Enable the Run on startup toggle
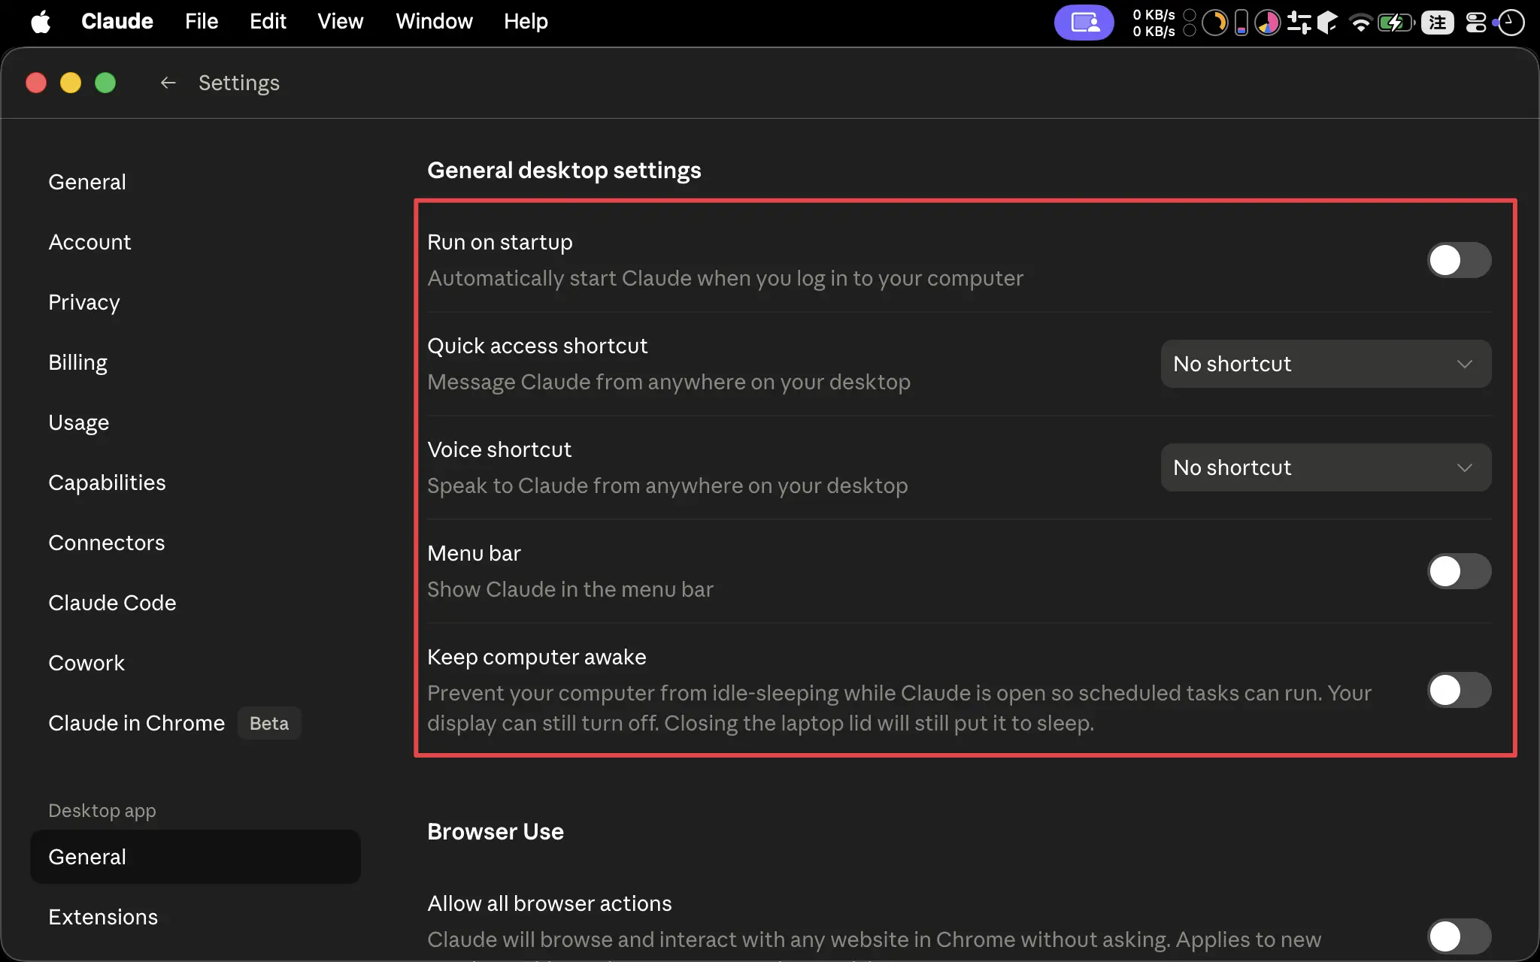 click(x=1459, y=260)
